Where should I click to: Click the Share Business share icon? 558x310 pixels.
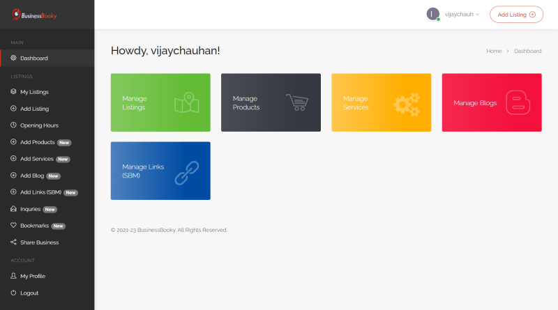point(13,242)
